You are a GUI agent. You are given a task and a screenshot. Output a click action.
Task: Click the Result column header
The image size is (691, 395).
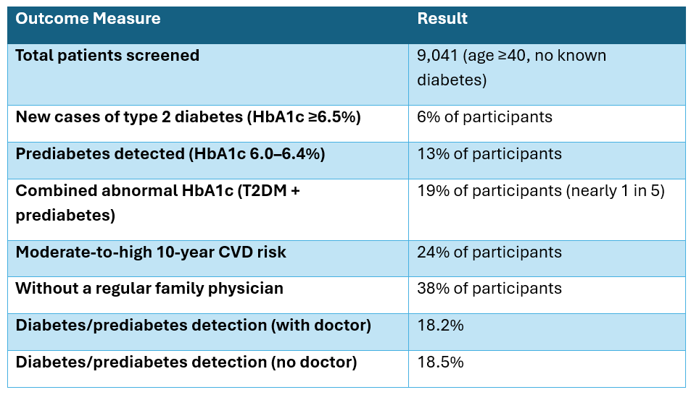[x=442, y=20]
